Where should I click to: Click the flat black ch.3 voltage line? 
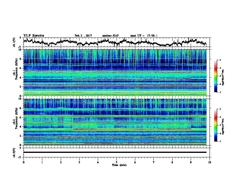point(115,152)
